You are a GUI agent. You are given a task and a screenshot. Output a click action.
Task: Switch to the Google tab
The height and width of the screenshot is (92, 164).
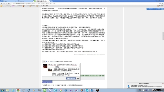pyautogui.click(x=8, y=1)
